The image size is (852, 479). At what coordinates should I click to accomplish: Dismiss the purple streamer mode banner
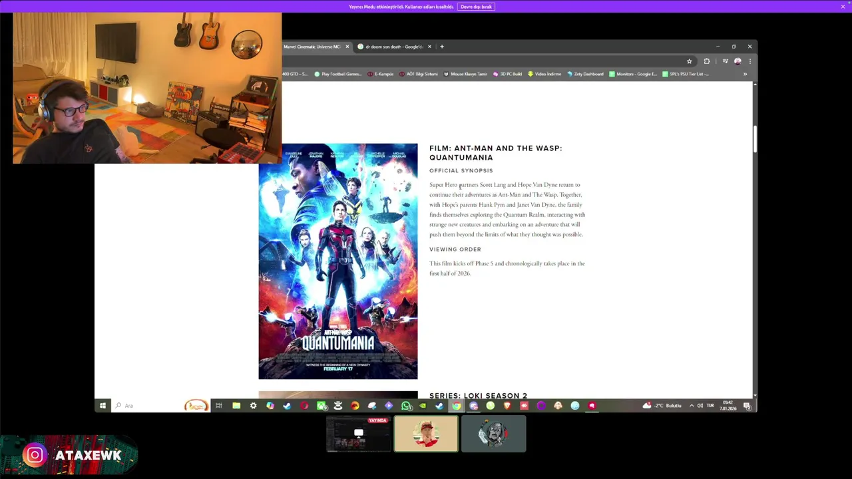click(x=843, y=7)
